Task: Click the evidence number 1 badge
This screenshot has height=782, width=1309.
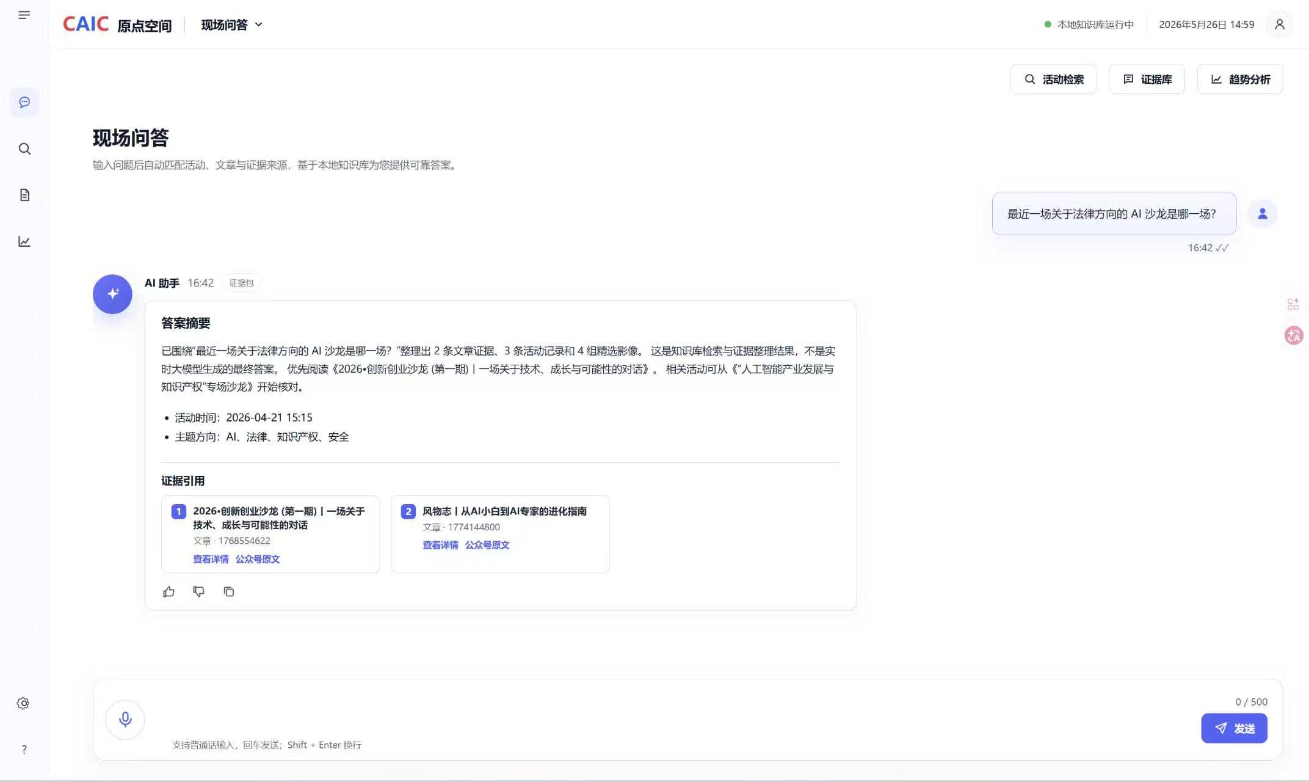Action: click(x=178, y=511)
